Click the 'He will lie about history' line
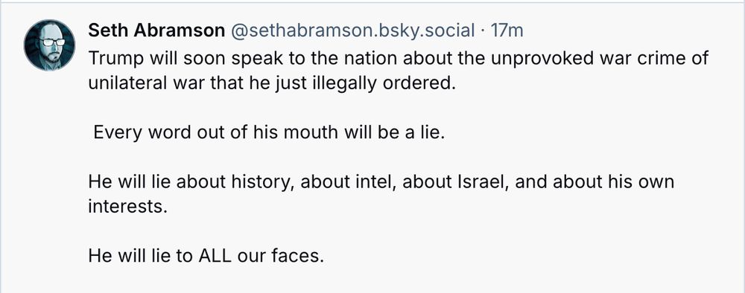The image size is (745, 293). click(x=381, y=182)
